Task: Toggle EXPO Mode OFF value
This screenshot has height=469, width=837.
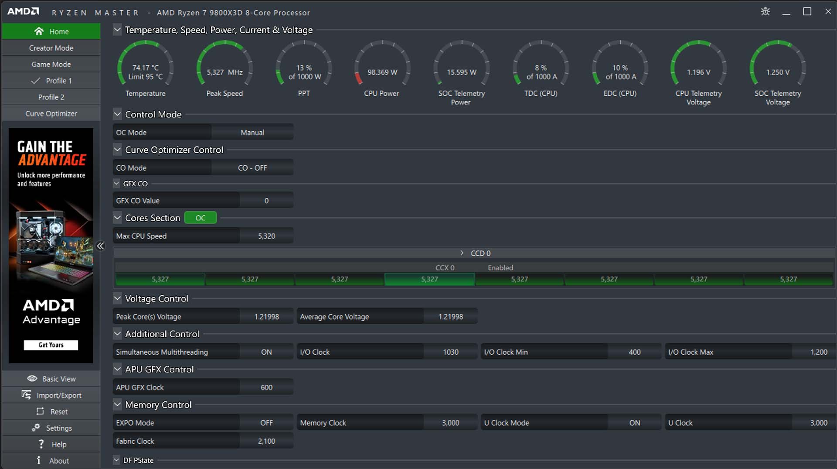Action: [x=266, y=422]
